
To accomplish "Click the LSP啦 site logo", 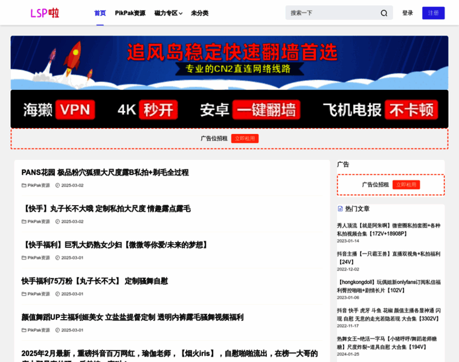I will (45, 13).
